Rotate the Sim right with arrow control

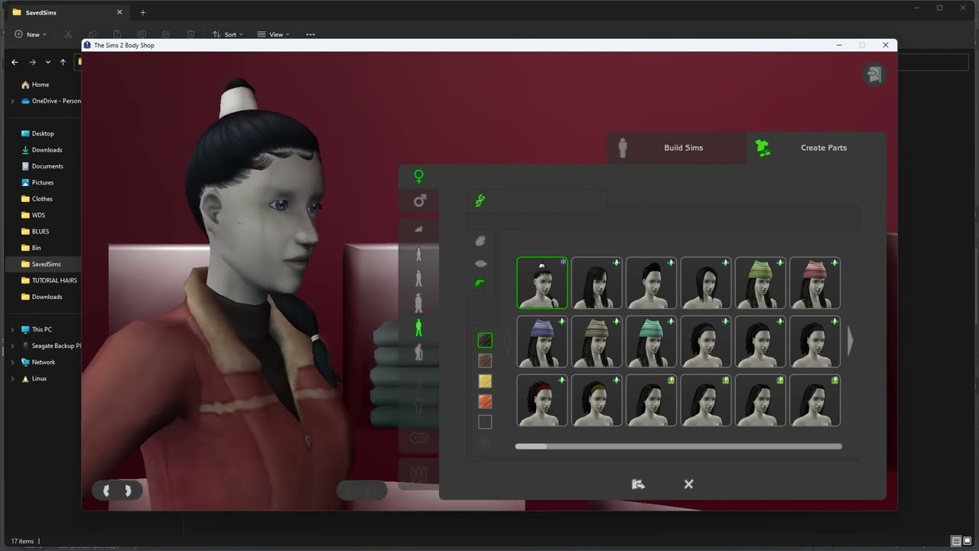click(x=128, y=491)
